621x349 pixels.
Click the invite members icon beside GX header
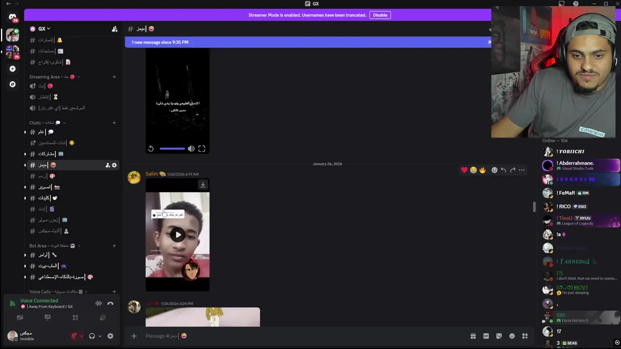(114, 29)
